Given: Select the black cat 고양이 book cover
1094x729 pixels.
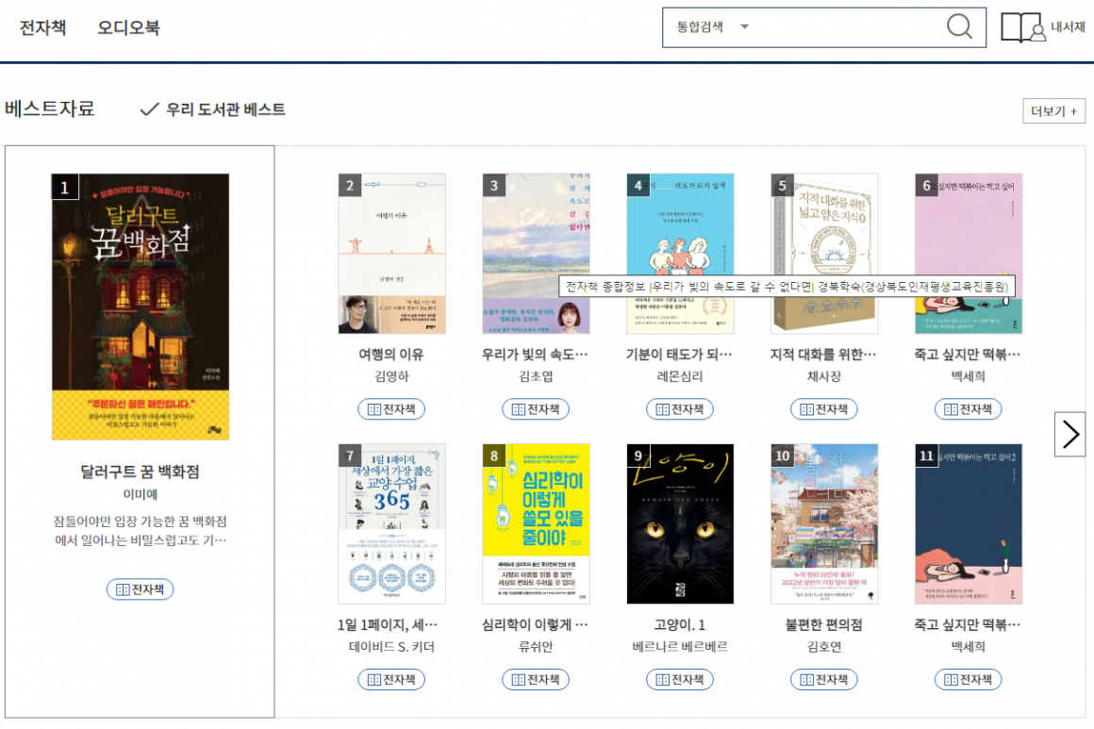Looking at the screenshot, I should click(679, 523).
